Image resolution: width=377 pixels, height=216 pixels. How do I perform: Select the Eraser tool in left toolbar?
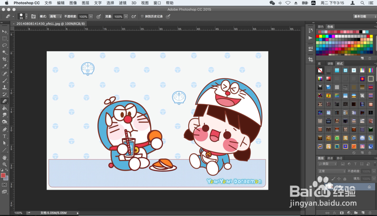pos(5,101)
